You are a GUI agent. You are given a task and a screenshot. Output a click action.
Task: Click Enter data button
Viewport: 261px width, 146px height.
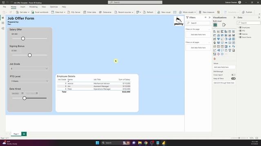[90, 12]
